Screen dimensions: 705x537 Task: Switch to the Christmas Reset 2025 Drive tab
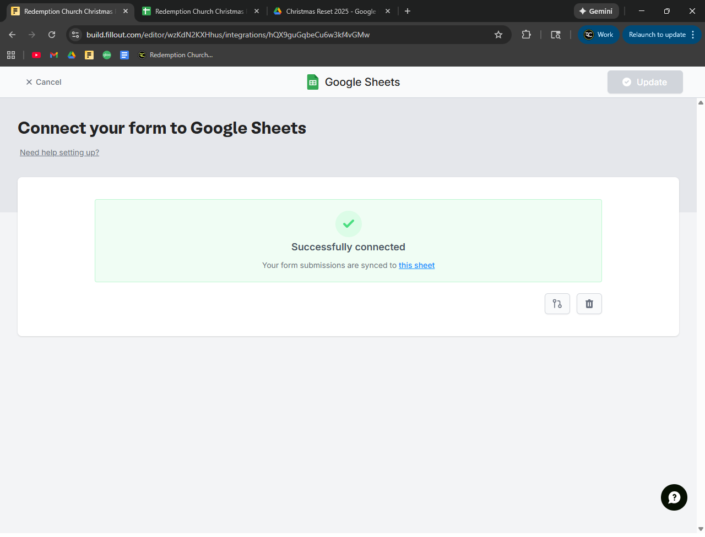[330, 11]
